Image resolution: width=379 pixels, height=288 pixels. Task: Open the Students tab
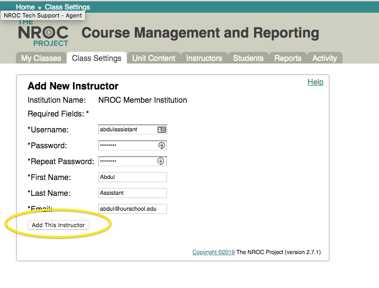248,58
